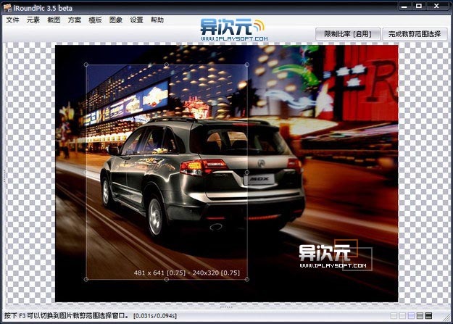Open the 模版 menu
The width and height of the screenshot is (453, 324).
pyautogui.click(x=95, y=20)
